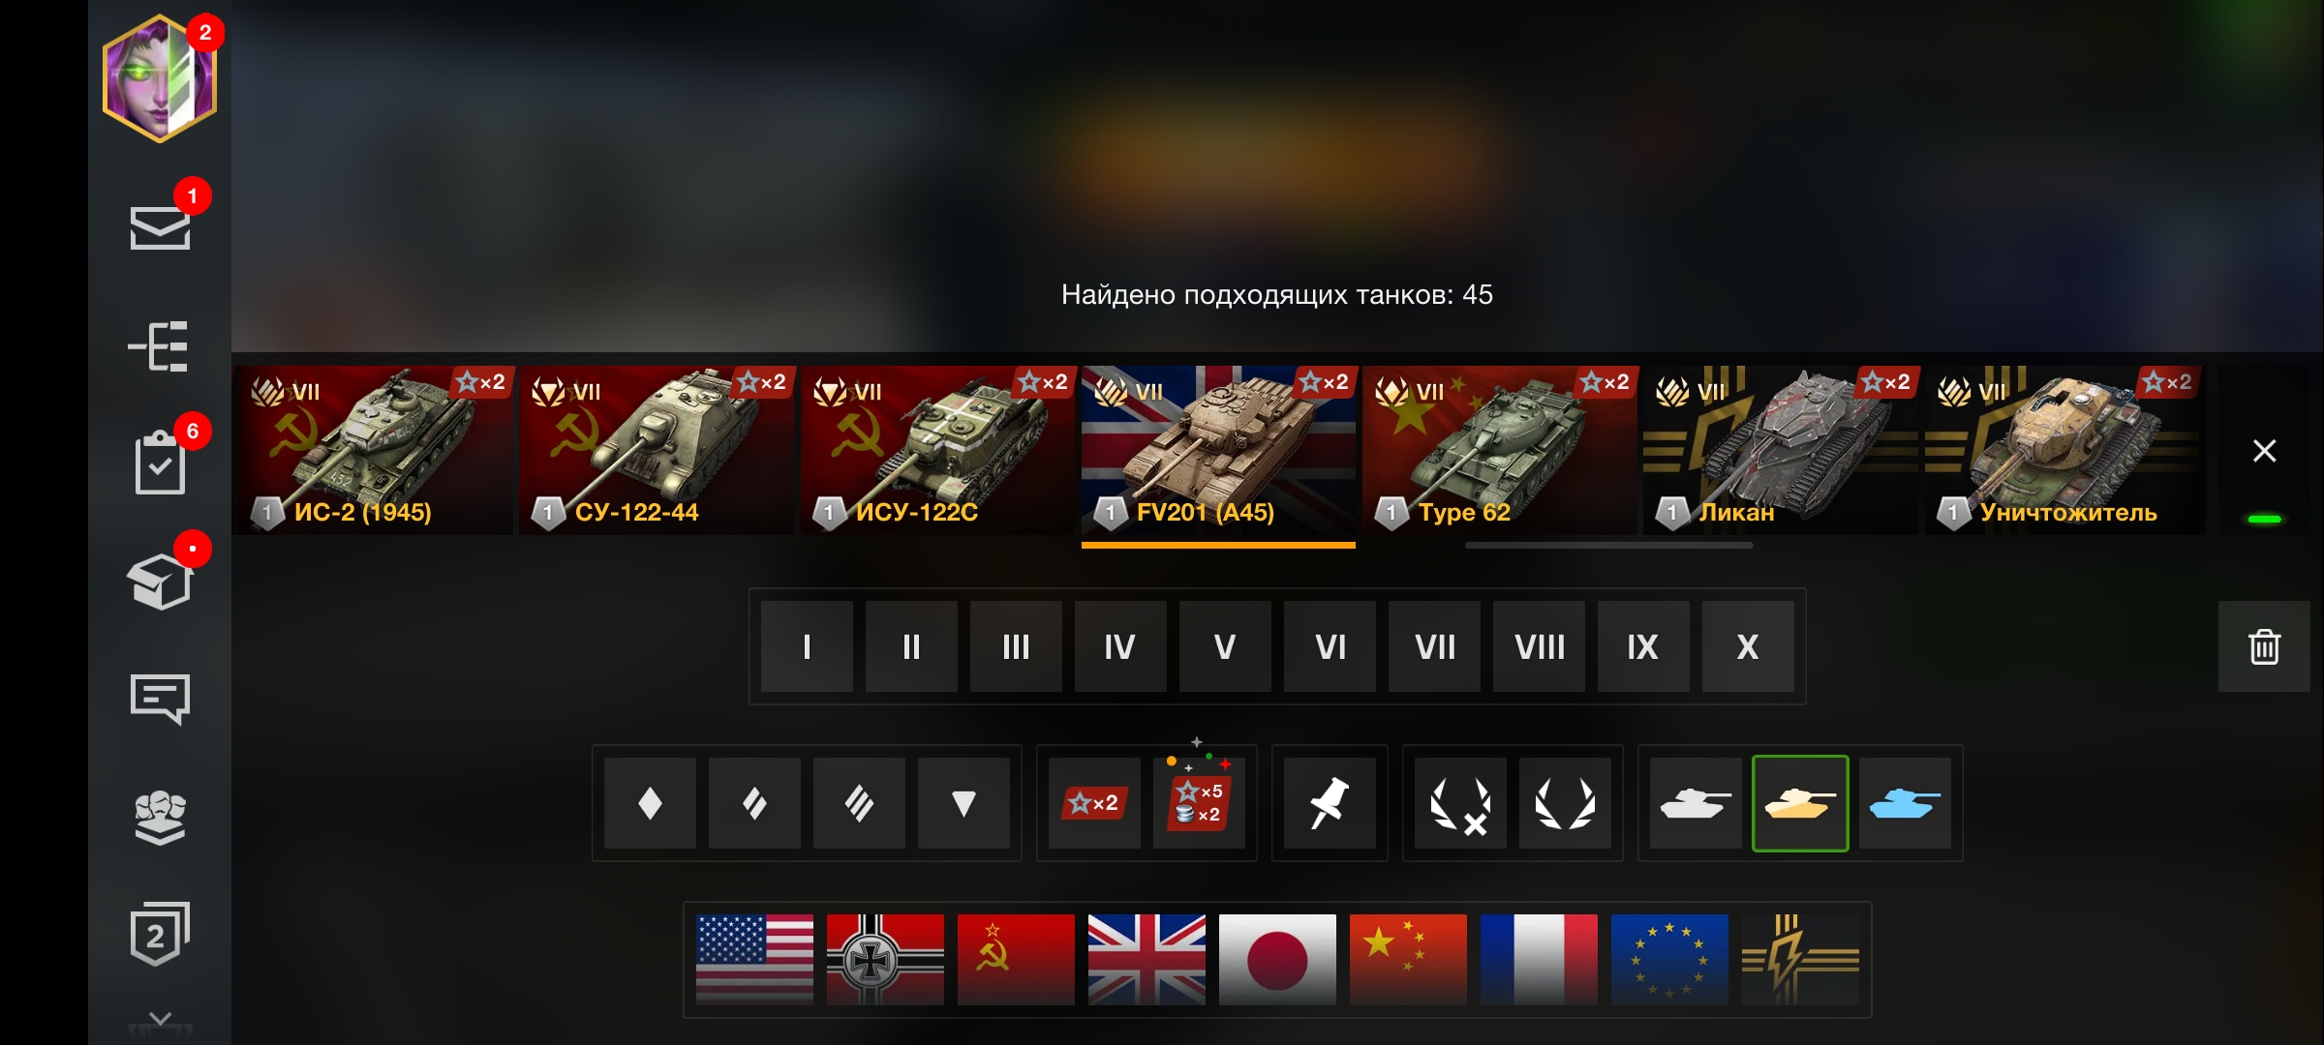Image resolution: width=2324 pixels, height=1045 pixels.
Task: Disable the gold premium tank type filter
Action: click(1800, 803)
